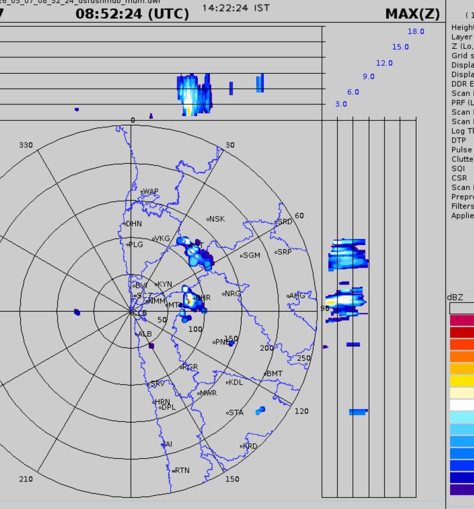The width and height of the screenshot is (474, 509).
Task: Pick the white dBZ legend swatch
Action: point(462,405)
